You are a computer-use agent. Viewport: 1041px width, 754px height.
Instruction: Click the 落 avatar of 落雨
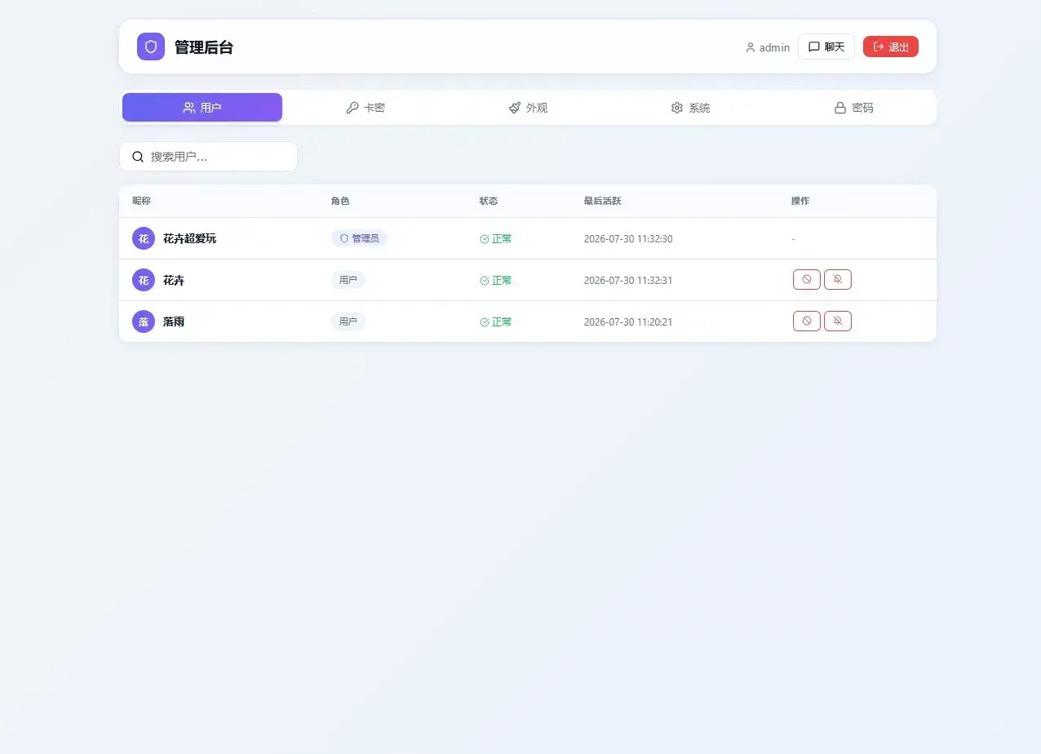(x=144, y=322)
